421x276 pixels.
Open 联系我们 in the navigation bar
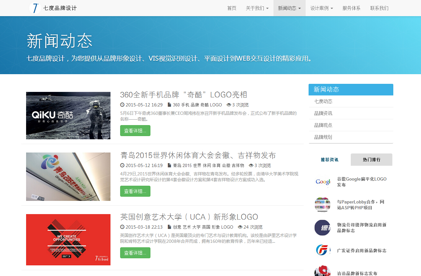(379, 8)
